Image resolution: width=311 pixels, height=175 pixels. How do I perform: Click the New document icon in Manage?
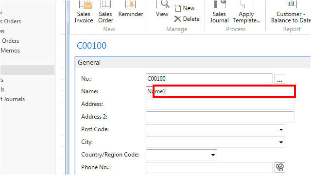coord(177,8)
